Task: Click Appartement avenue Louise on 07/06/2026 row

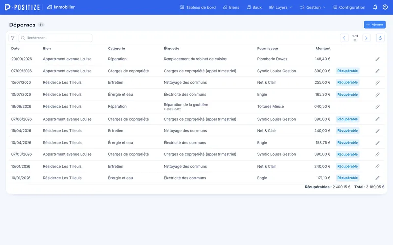Action: pyautogui.click(x=67, y=119)
